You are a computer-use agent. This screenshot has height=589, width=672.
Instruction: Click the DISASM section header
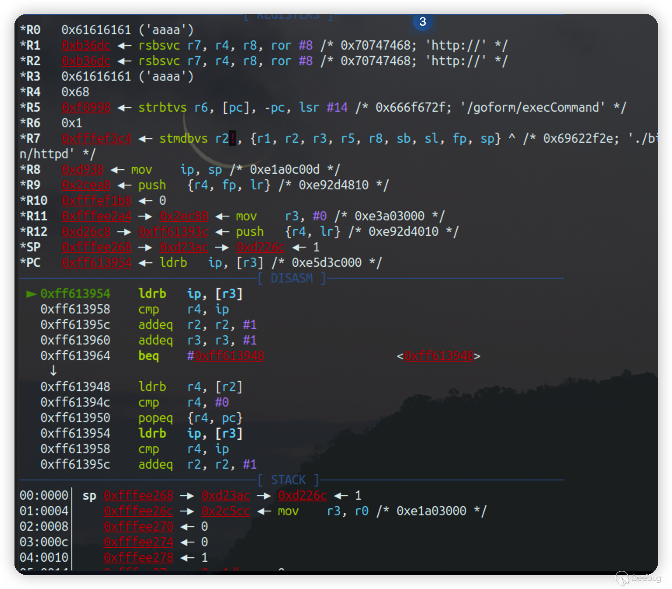pos(291,278)
